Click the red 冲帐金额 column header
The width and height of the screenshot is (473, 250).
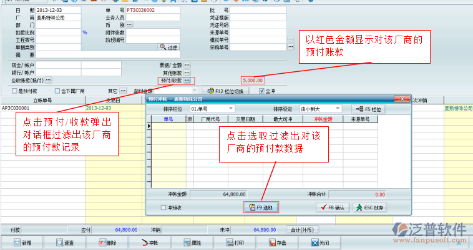point(323,119)
